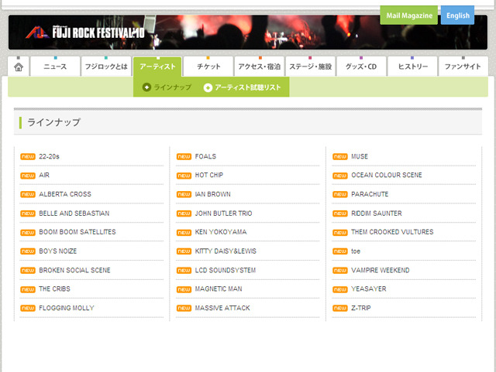Open the BROKEN SOCIAL SCENE artist link
496x372 pixels.
point(74,270)
